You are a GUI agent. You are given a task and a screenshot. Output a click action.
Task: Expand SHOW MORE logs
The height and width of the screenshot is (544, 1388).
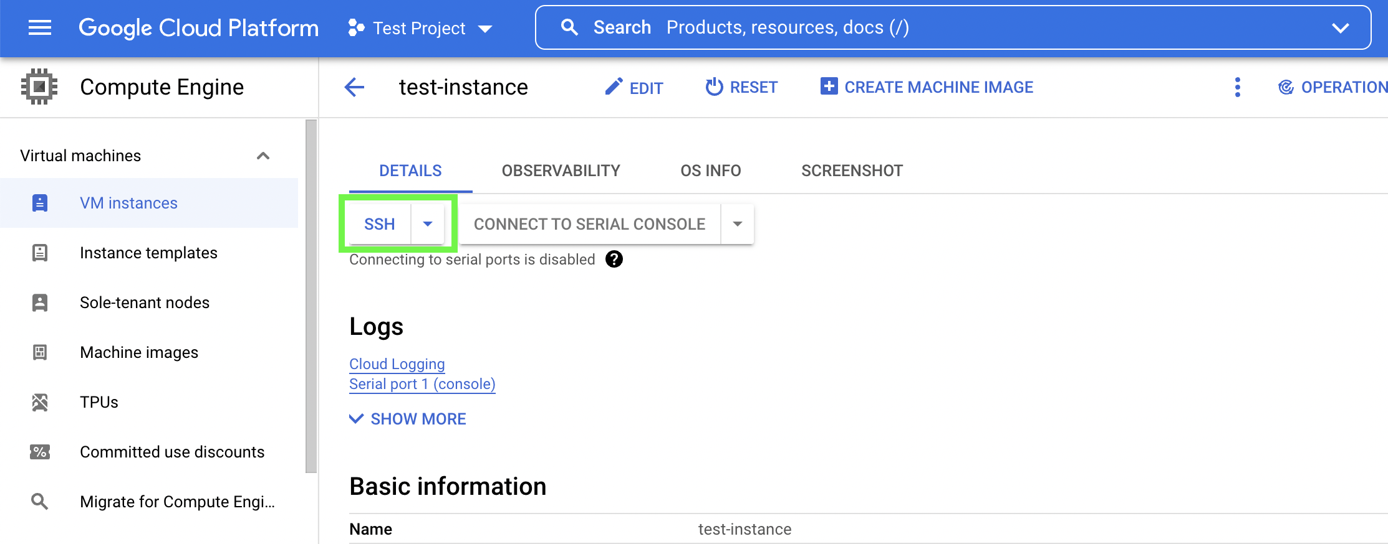coord(408,419)
